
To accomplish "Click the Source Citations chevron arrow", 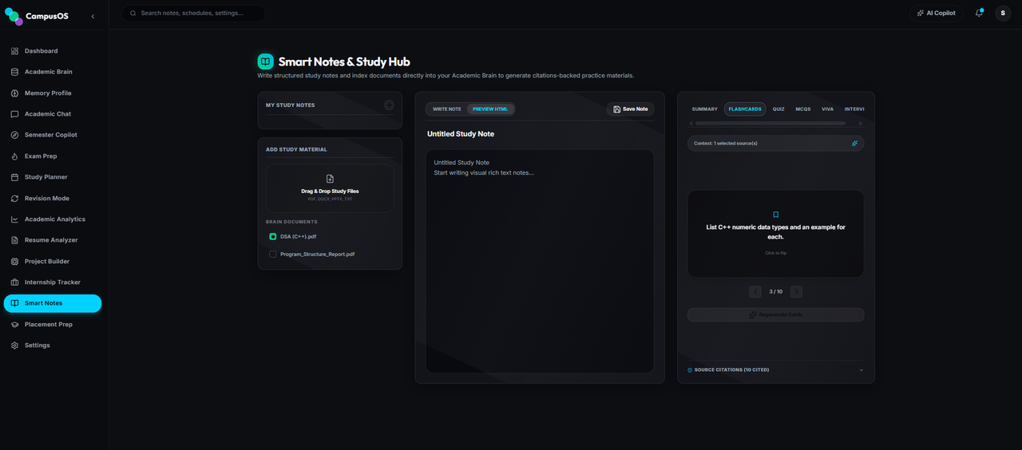I will [861, 370].
